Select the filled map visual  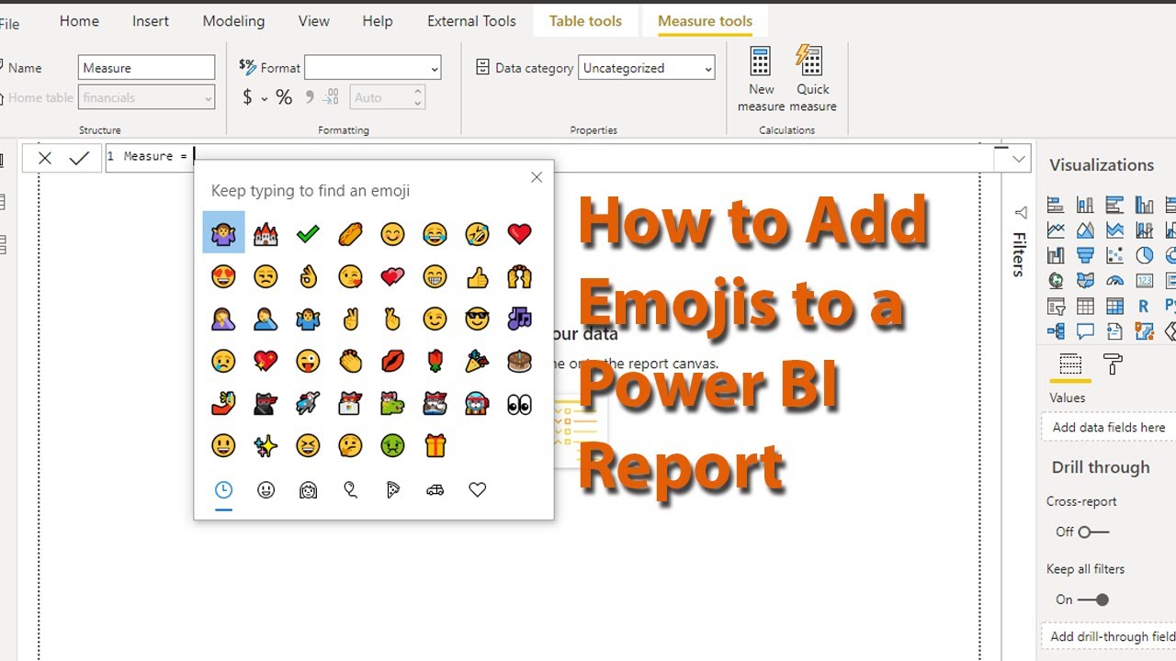[x=1085, y=280]
